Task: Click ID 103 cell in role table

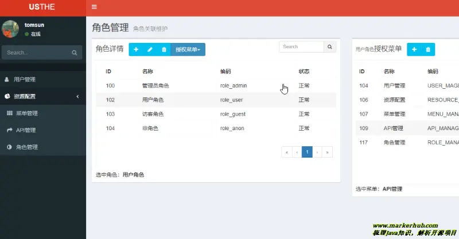Action: pos(110,114)
